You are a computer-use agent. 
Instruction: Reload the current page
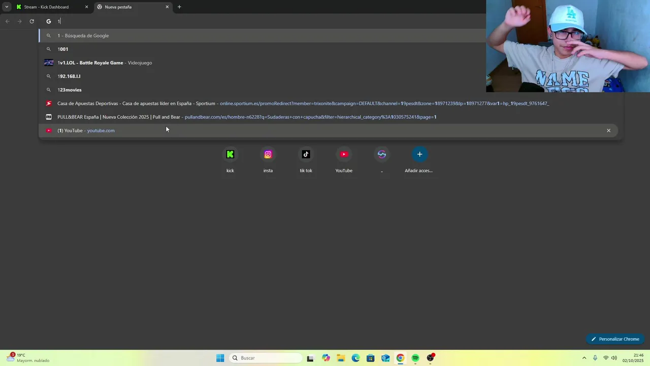pyautogui.click(x=31, y=21)
